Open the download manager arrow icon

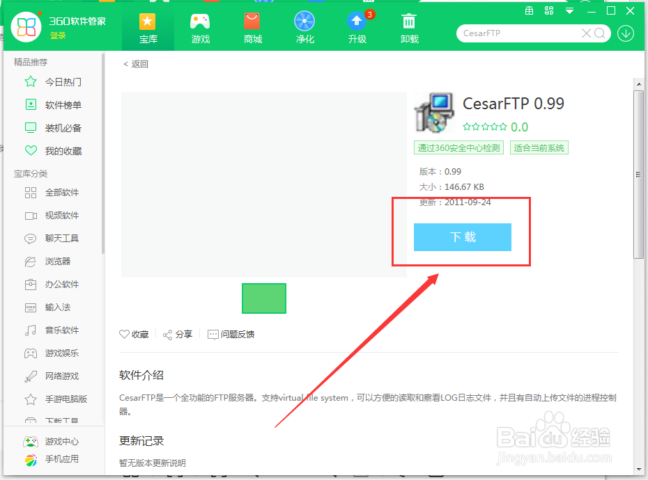pyautogui.click(x=626, y=33)
